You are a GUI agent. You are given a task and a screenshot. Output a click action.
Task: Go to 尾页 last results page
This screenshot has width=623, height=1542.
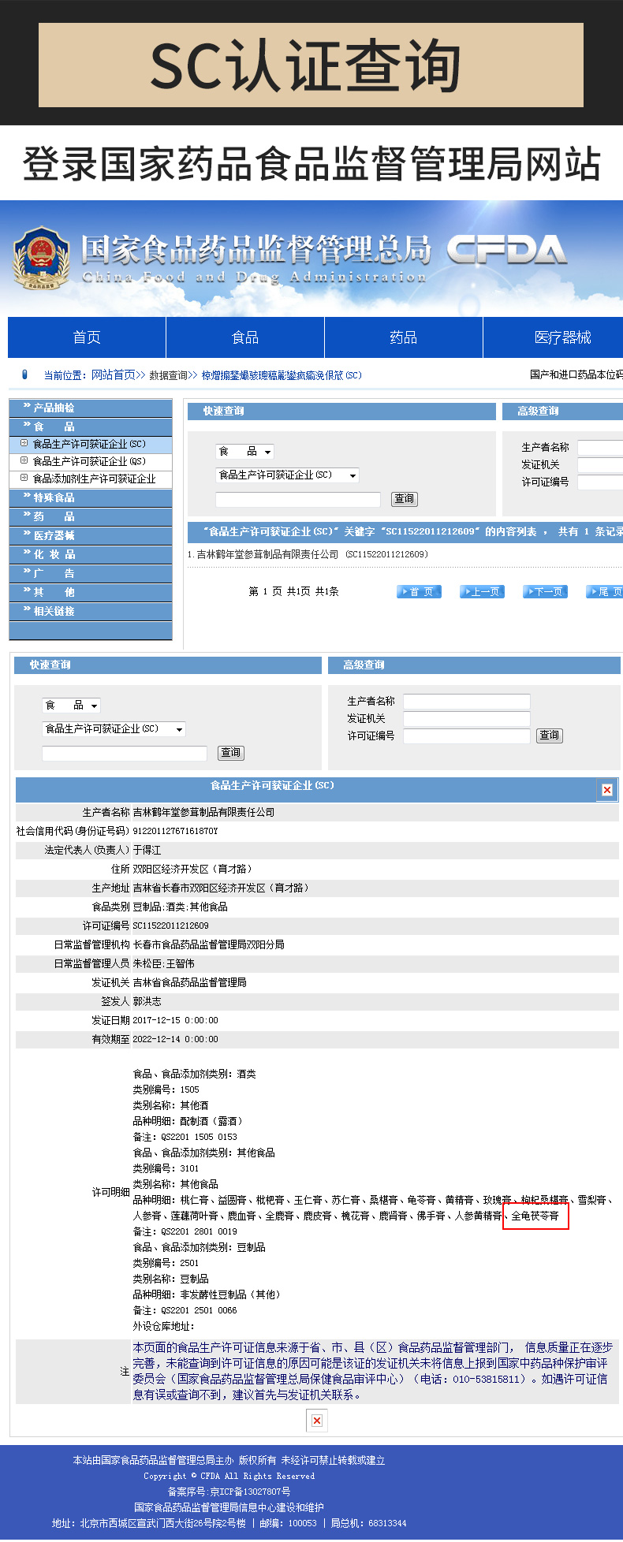coord(604,592)
